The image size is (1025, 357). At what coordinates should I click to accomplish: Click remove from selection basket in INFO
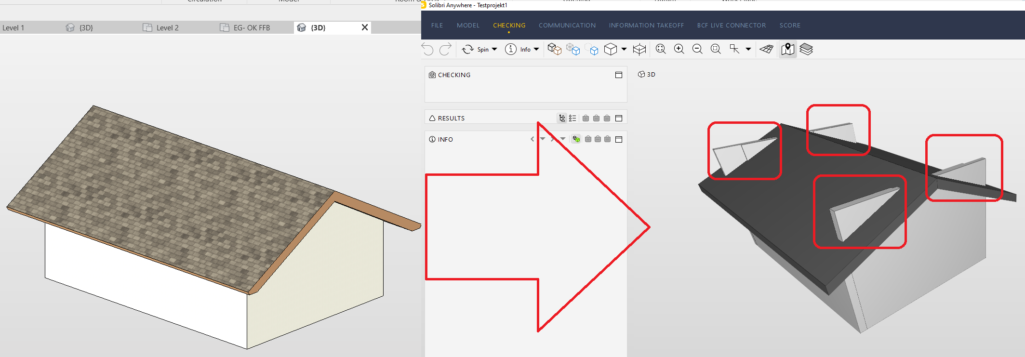coord(598,139)
